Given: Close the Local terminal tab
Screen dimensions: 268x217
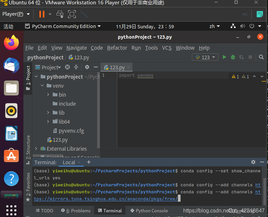Looking at the screenshot, I should (x=79, y=162).
